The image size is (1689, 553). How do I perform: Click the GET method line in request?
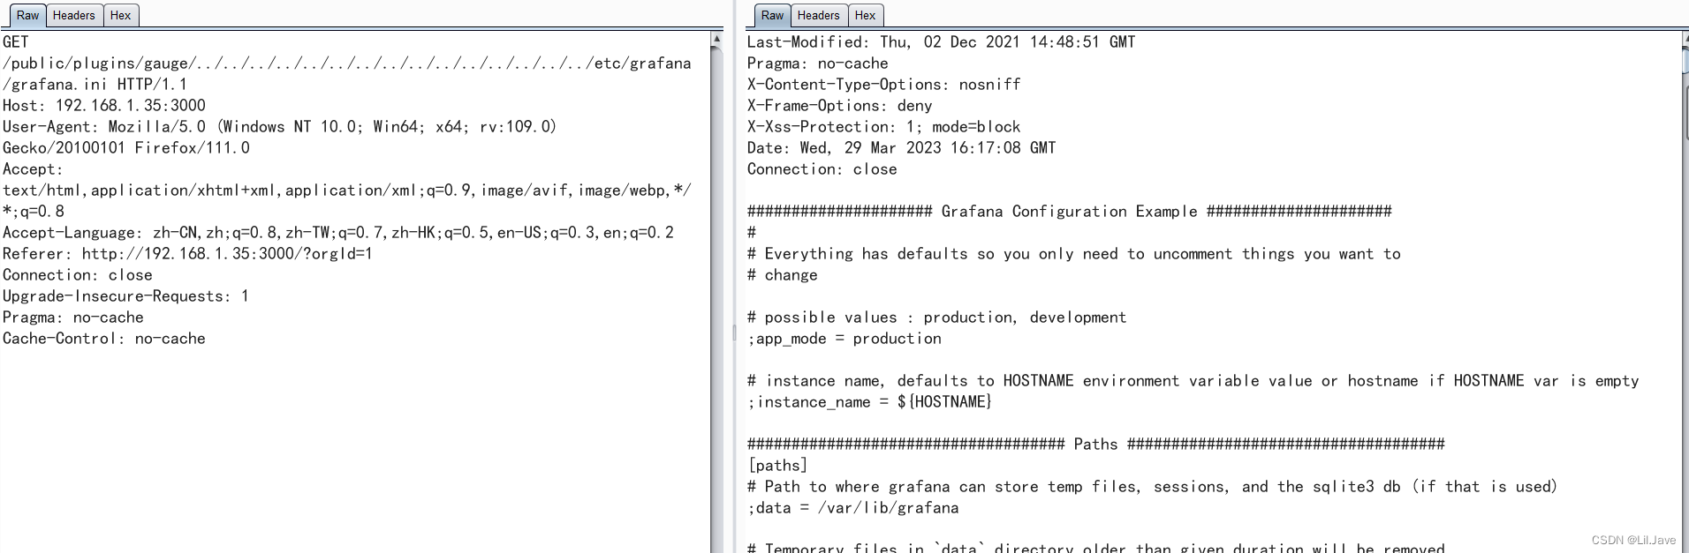point(16,41)
